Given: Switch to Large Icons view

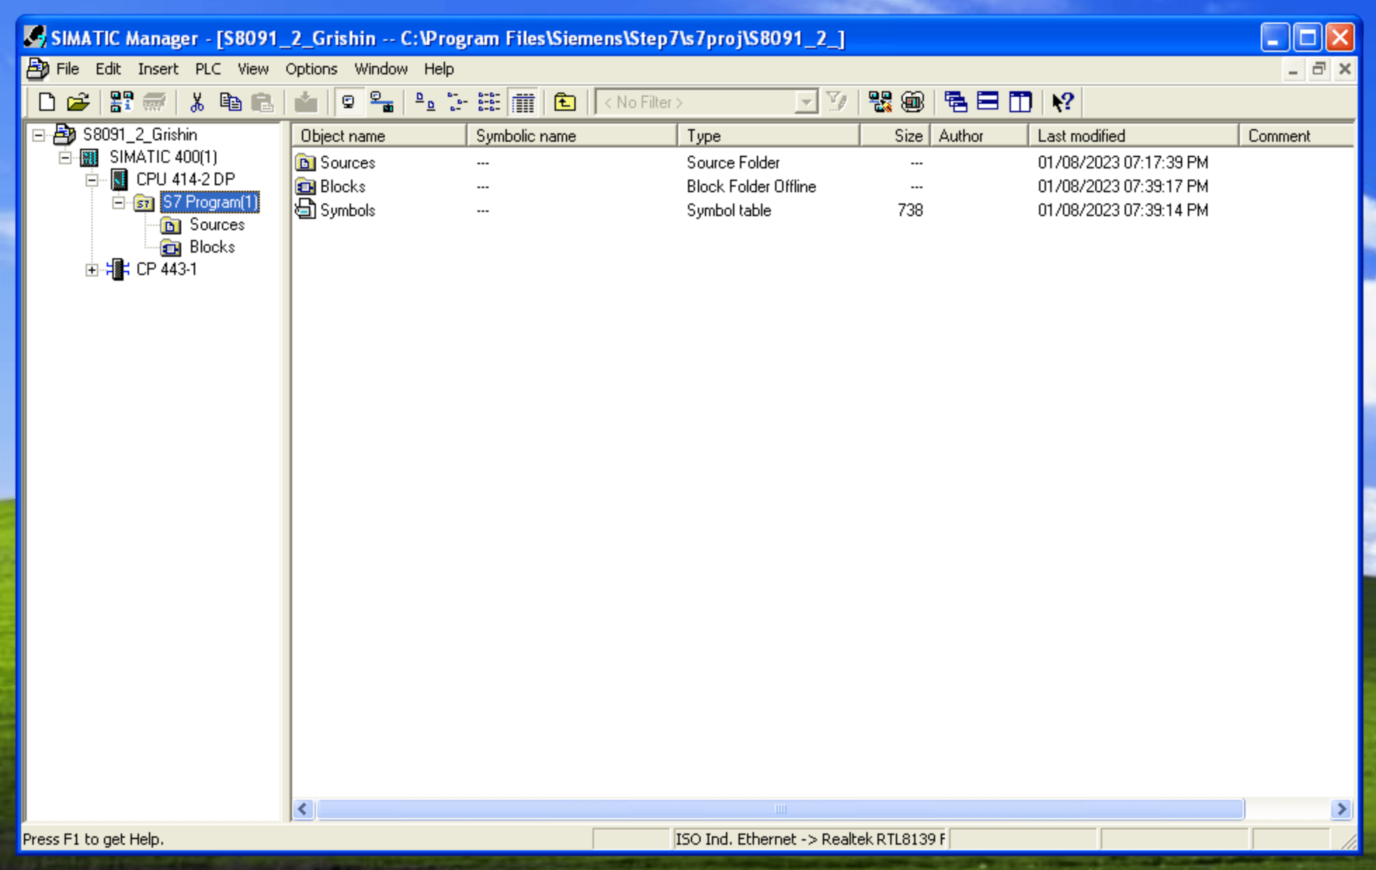Looking at the screenshot, I should (425, 102).
